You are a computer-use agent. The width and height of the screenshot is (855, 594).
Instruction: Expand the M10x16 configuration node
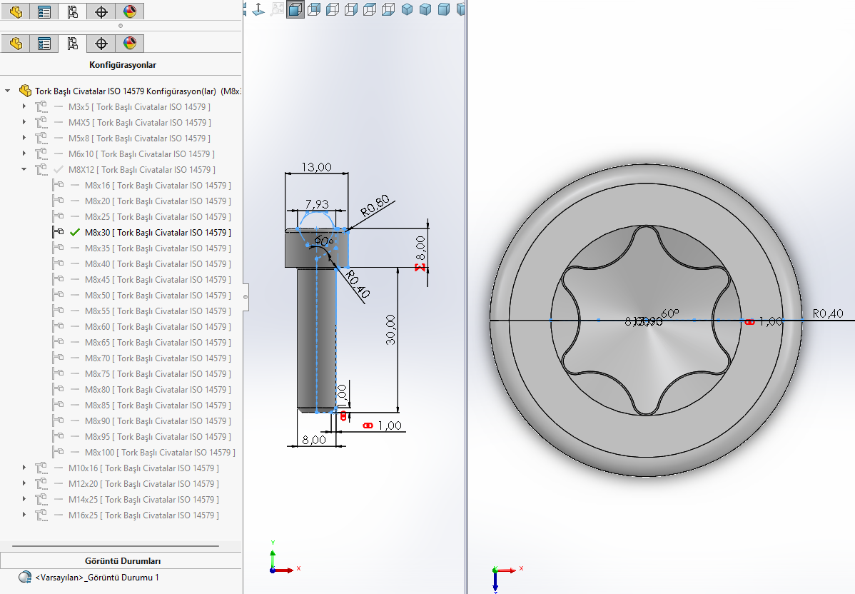(x=24, y=468)
